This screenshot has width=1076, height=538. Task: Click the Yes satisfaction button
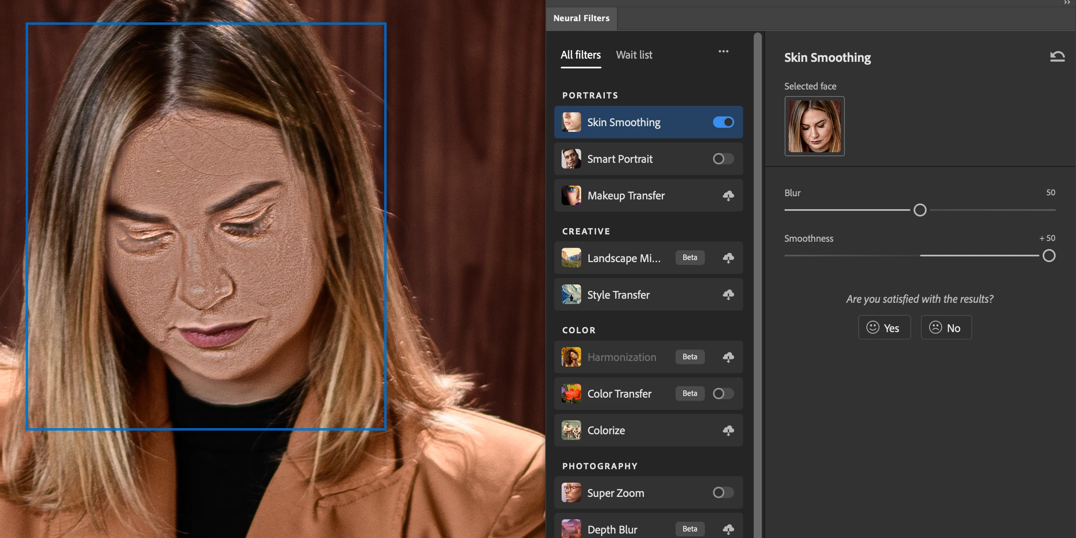(884, 328)
